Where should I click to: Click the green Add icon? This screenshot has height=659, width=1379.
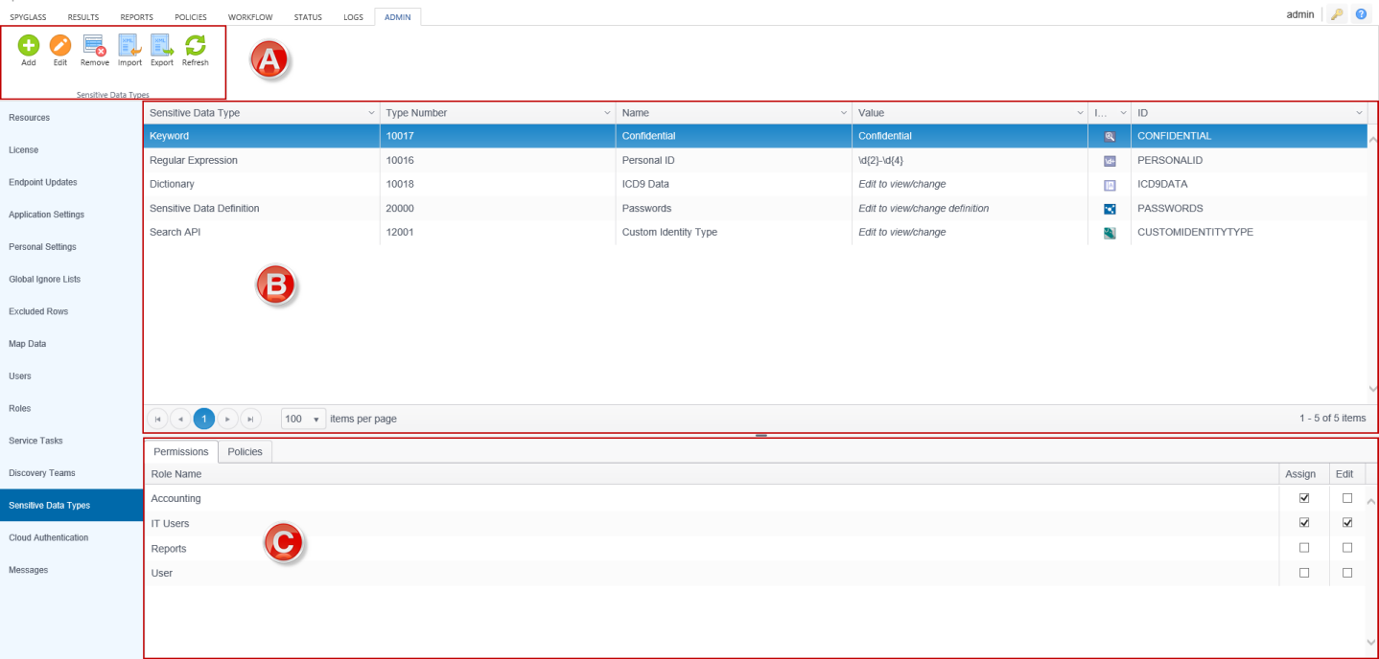(x=29, y=45)
